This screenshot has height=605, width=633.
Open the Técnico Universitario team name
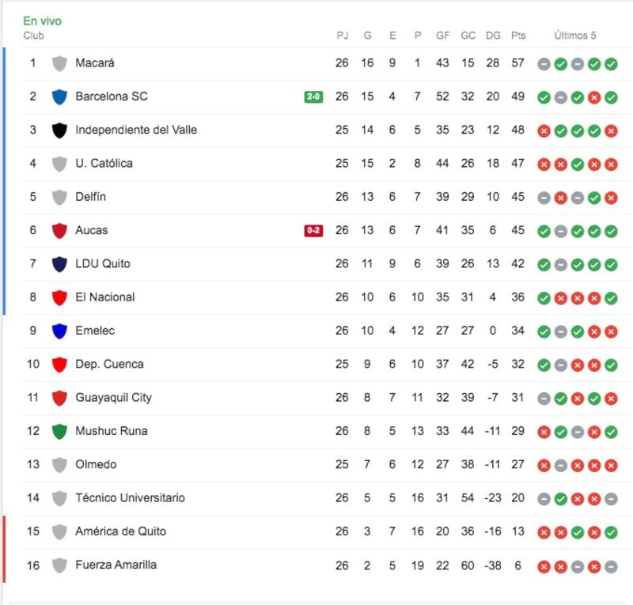pos(130,497)
